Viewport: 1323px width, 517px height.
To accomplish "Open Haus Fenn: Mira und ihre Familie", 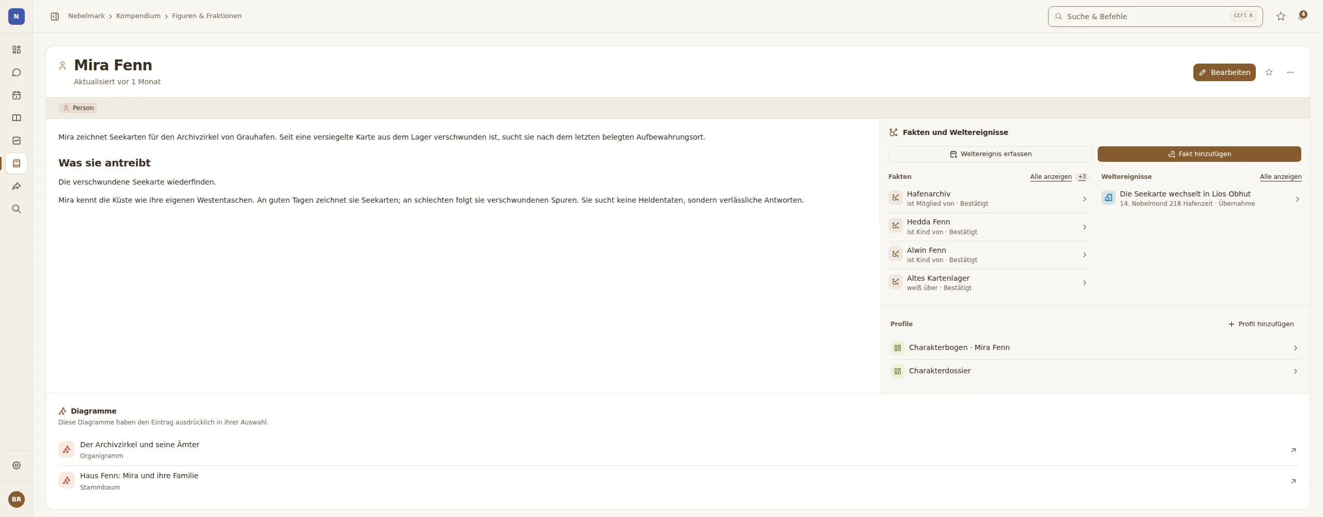I will point(678,481).
